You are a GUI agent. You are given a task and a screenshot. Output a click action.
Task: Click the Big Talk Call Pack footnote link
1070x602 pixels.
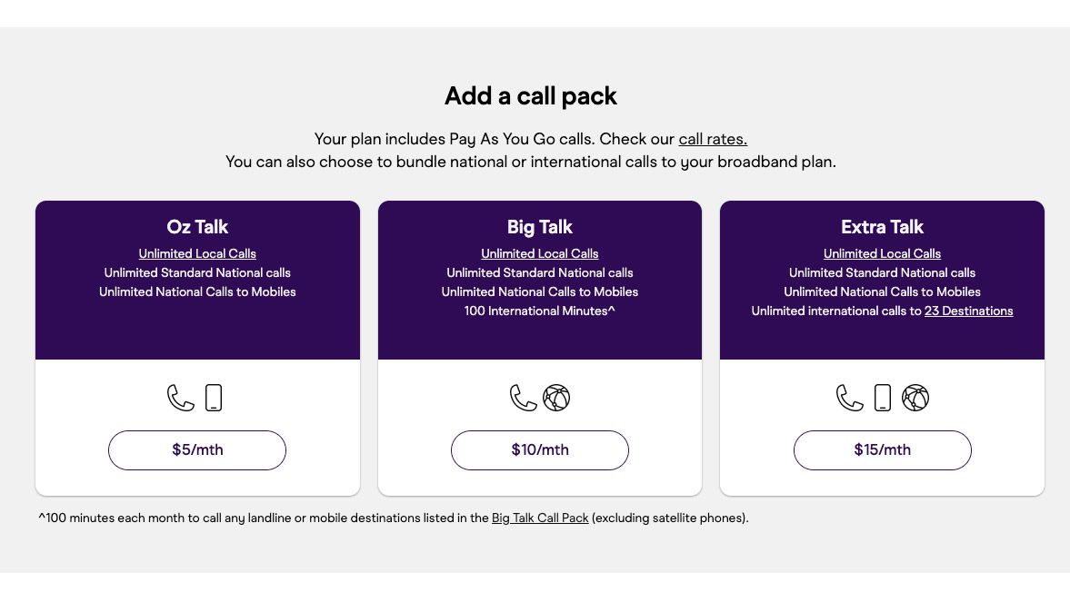pyautogui.click(x=539, y=518)
